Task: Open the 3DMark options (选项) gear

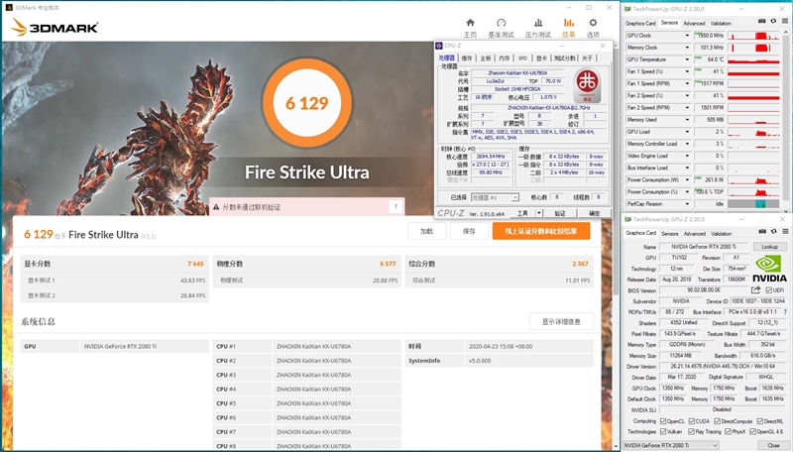Action: tap(593, 28)
